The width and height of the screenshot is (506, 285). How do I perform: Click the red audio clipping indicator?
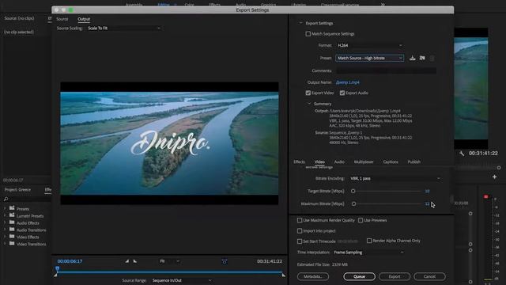pyautogui.click(x=485, y=196)
